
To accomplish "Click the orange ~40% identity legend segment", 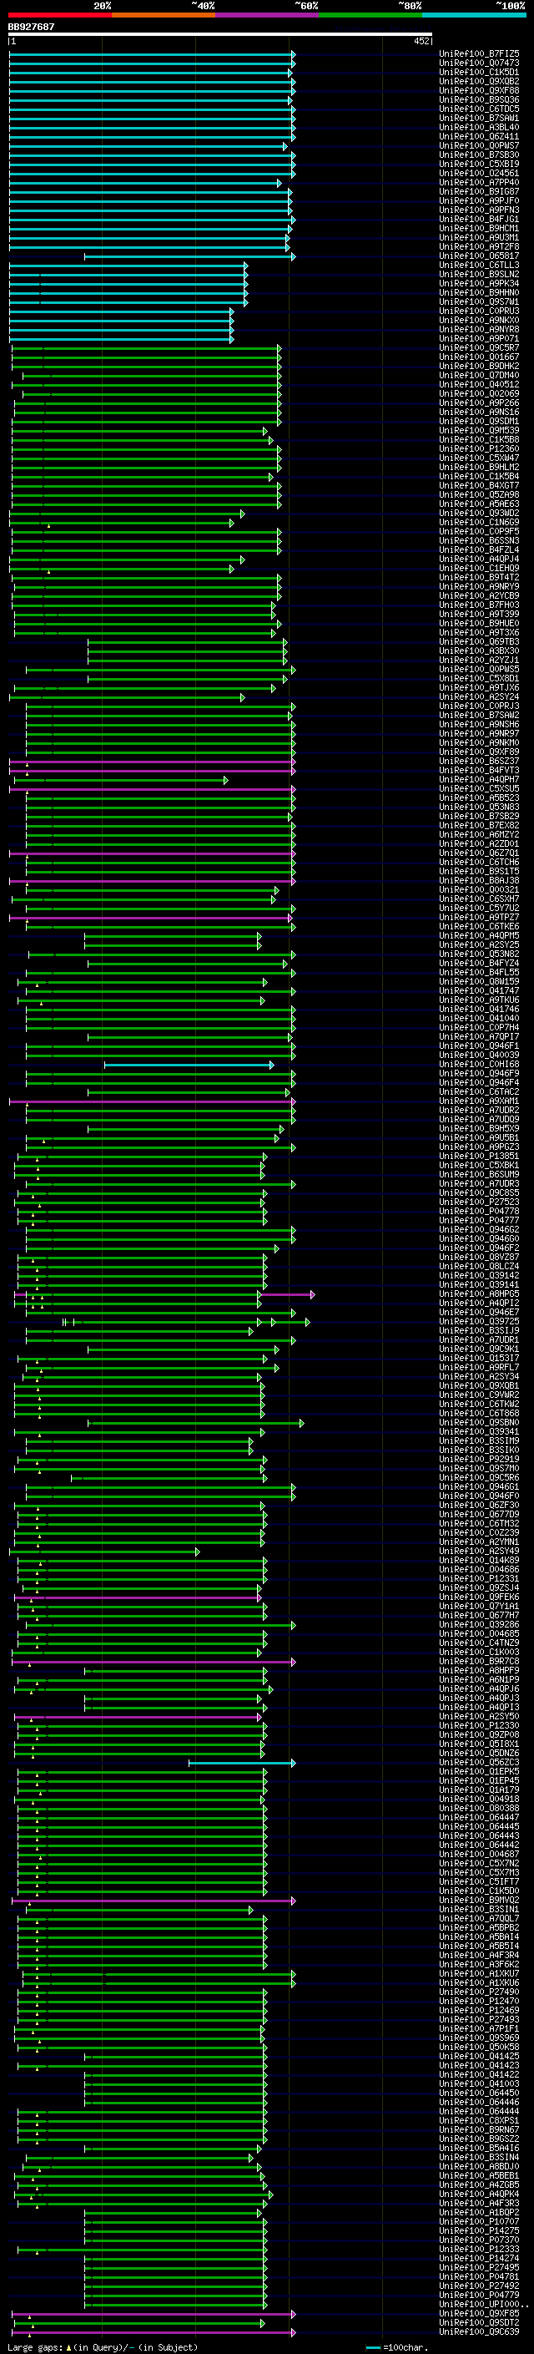I will [164, 15].
